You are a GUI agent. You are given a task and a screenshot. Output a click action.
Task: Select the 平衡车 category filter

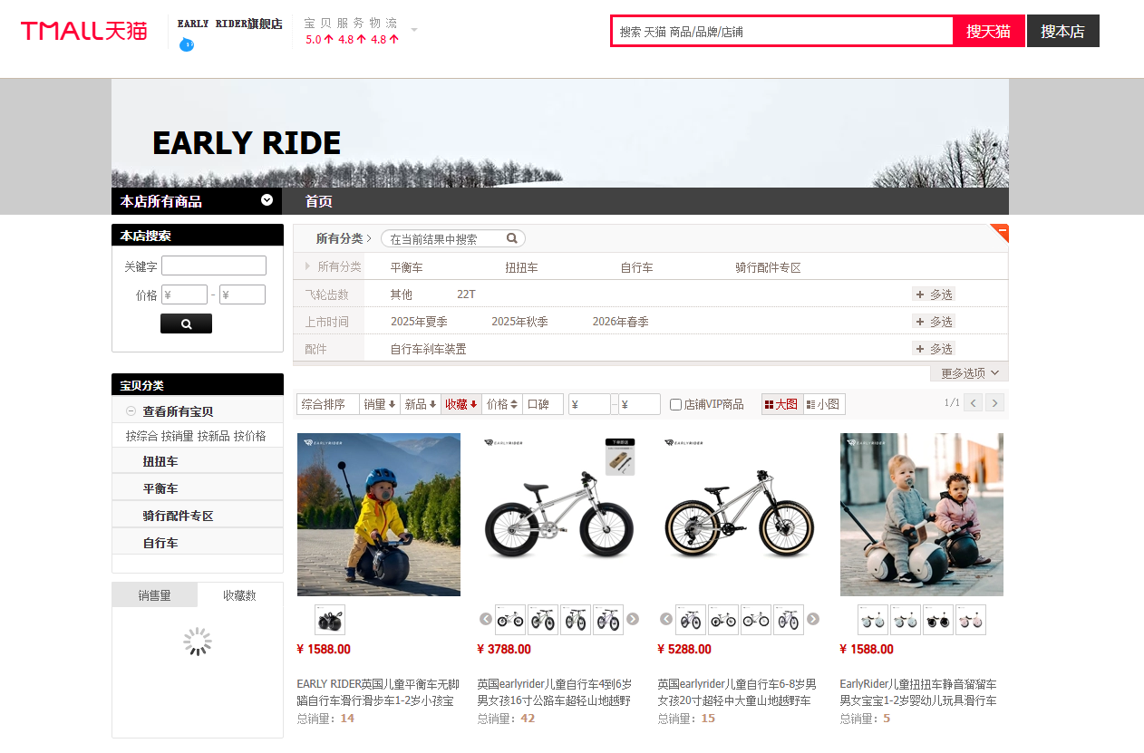406,267
